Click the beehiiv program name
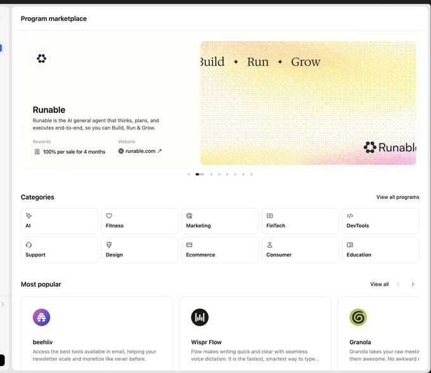 point(42,342)
